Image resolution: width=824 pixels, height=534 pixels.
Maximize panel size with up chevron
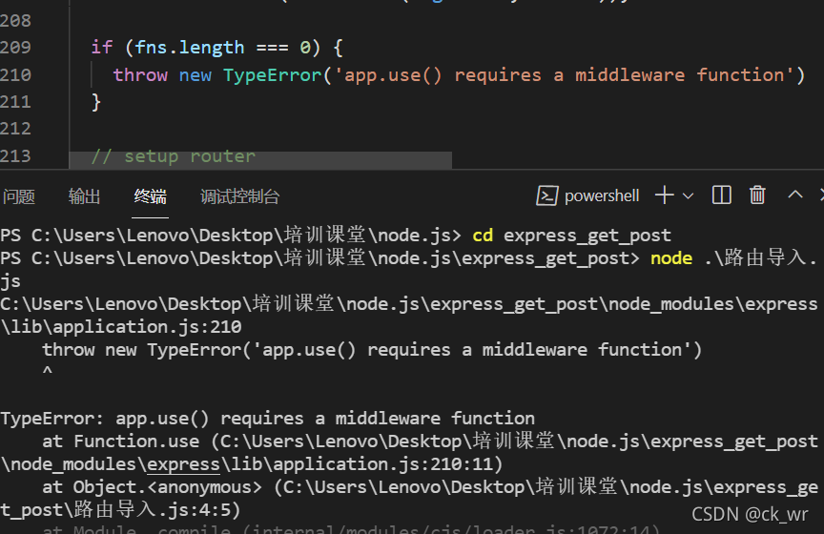tap(795, 195)
